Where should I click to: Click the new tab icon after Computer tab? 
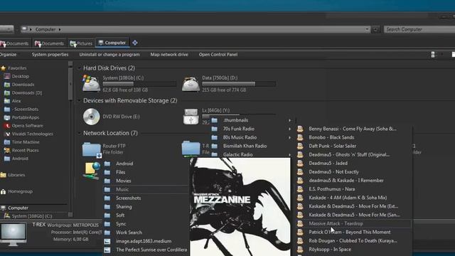tap(135, 43)
